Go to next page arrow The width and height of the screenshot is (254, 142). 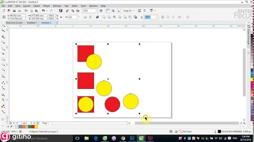(x=31, y=123)
